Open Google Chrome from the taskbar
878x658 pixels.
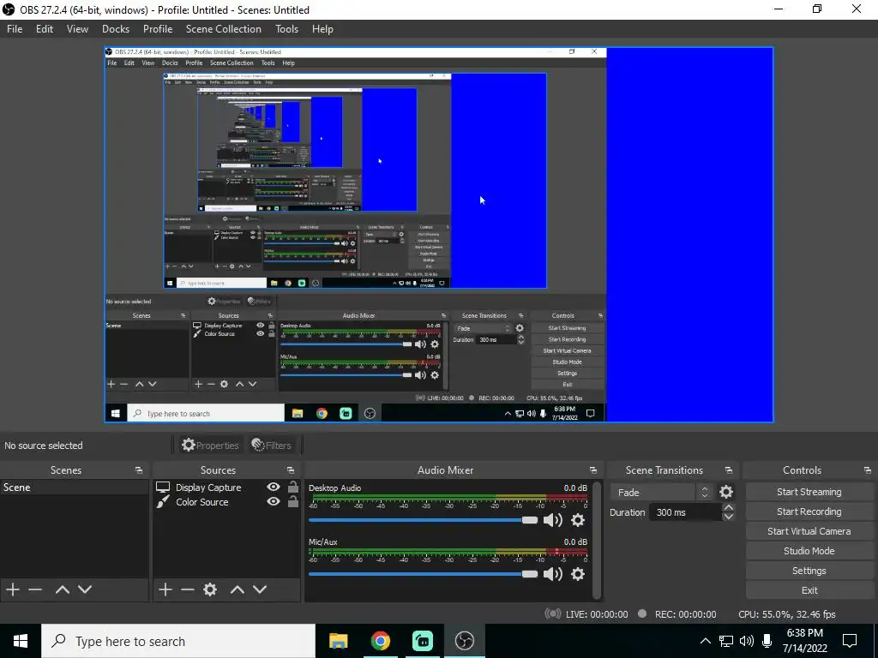[380, 641]
